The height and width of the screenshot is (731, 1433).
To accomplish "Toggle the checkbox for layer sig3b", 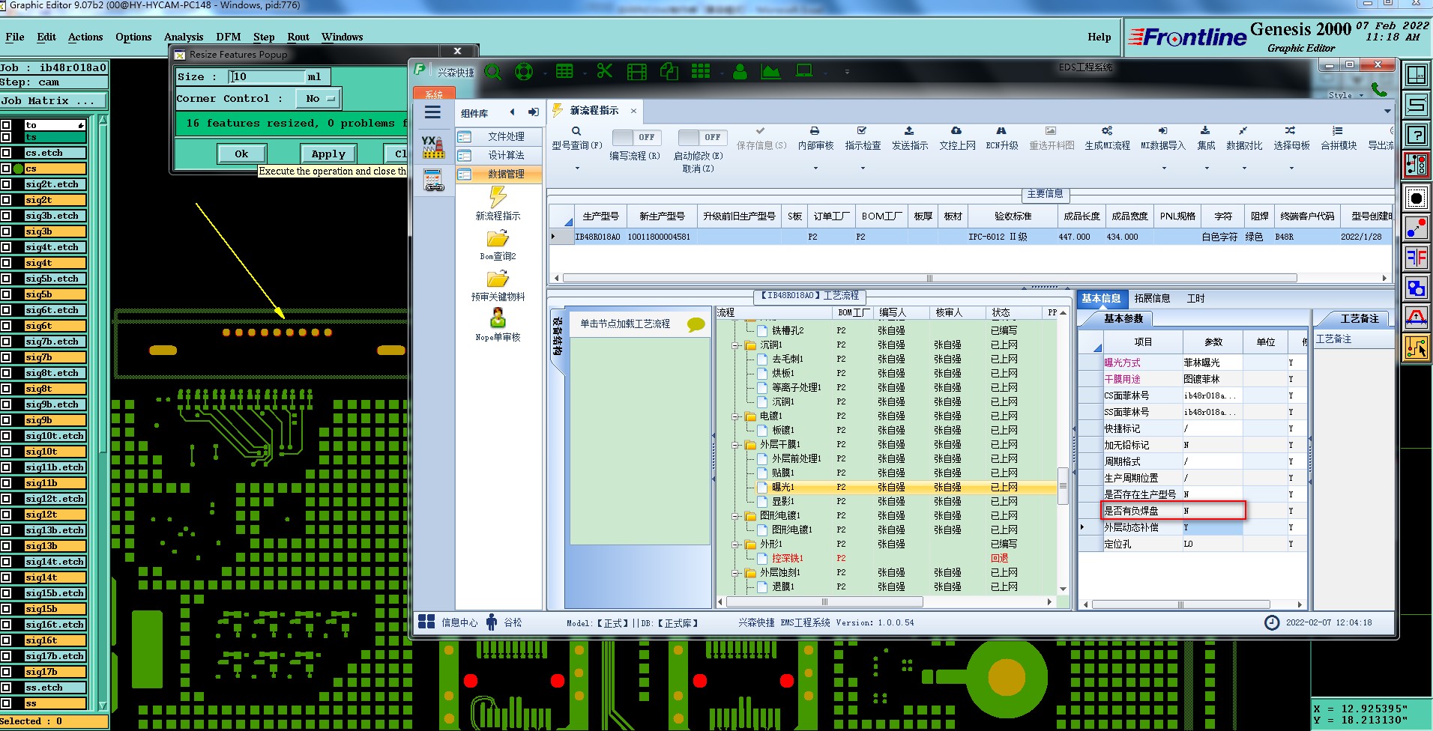I will click(x=6, y=231).
